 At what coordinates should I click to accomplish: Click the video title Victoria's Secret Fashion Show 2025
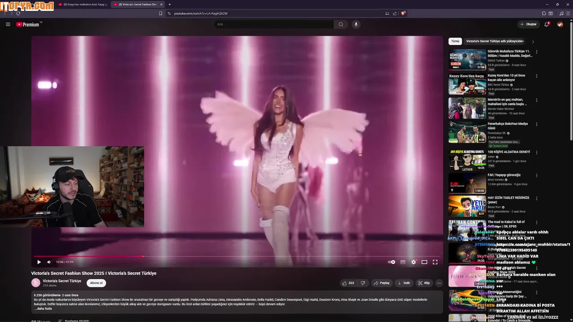coord(94,273)
